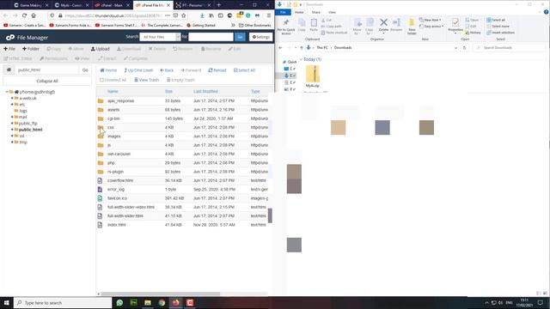Viewport: 550px width, 309px height.
Task: Select the js folder icon
Action: pos(101,145)
